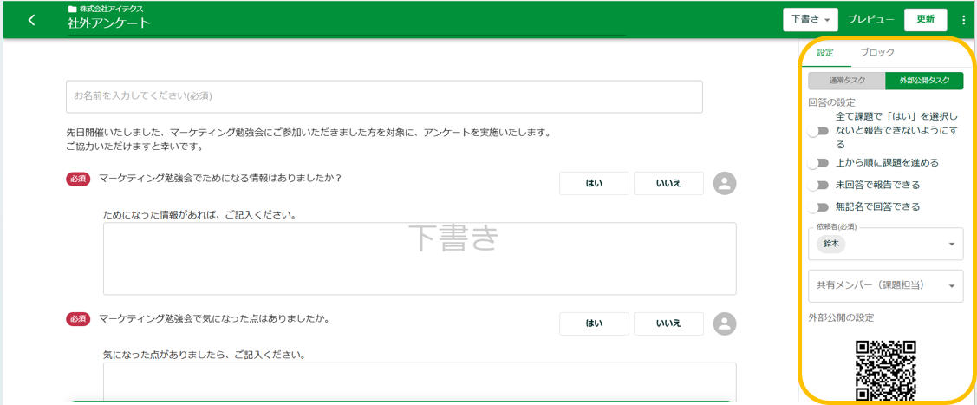977x405 pixels.
Task: Expand the 共有メンバー（課題担当） dropdown
Action: point(952,286)
